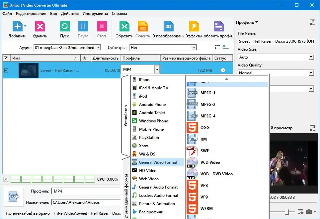Image resolution: width=320 pixels, height=219 pixels.
Task: Choose VP9 format
Action: 227,197
